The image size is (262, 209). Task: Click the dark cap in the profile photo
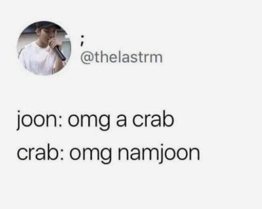[46, 25]
